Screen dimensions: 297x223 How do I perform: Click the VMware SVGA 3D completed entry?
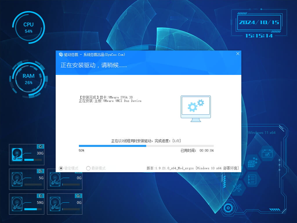106,97
